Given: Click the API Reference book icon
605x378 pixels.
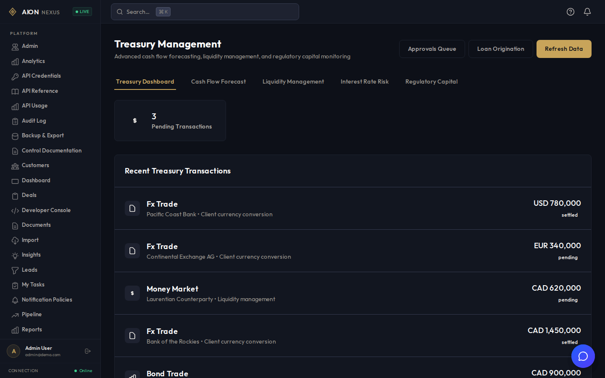Looking at the screenshot, I should pyautogui.click(x=15, y=92).
